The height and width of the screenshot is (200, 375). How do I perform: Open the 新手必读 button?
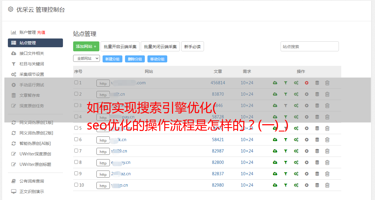coord(193,46)
